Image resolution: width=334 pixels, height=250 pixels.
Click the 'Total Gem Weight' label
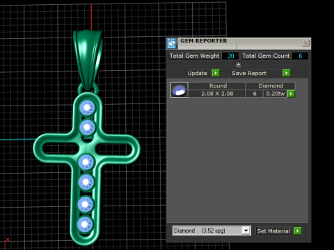(194, 56)
